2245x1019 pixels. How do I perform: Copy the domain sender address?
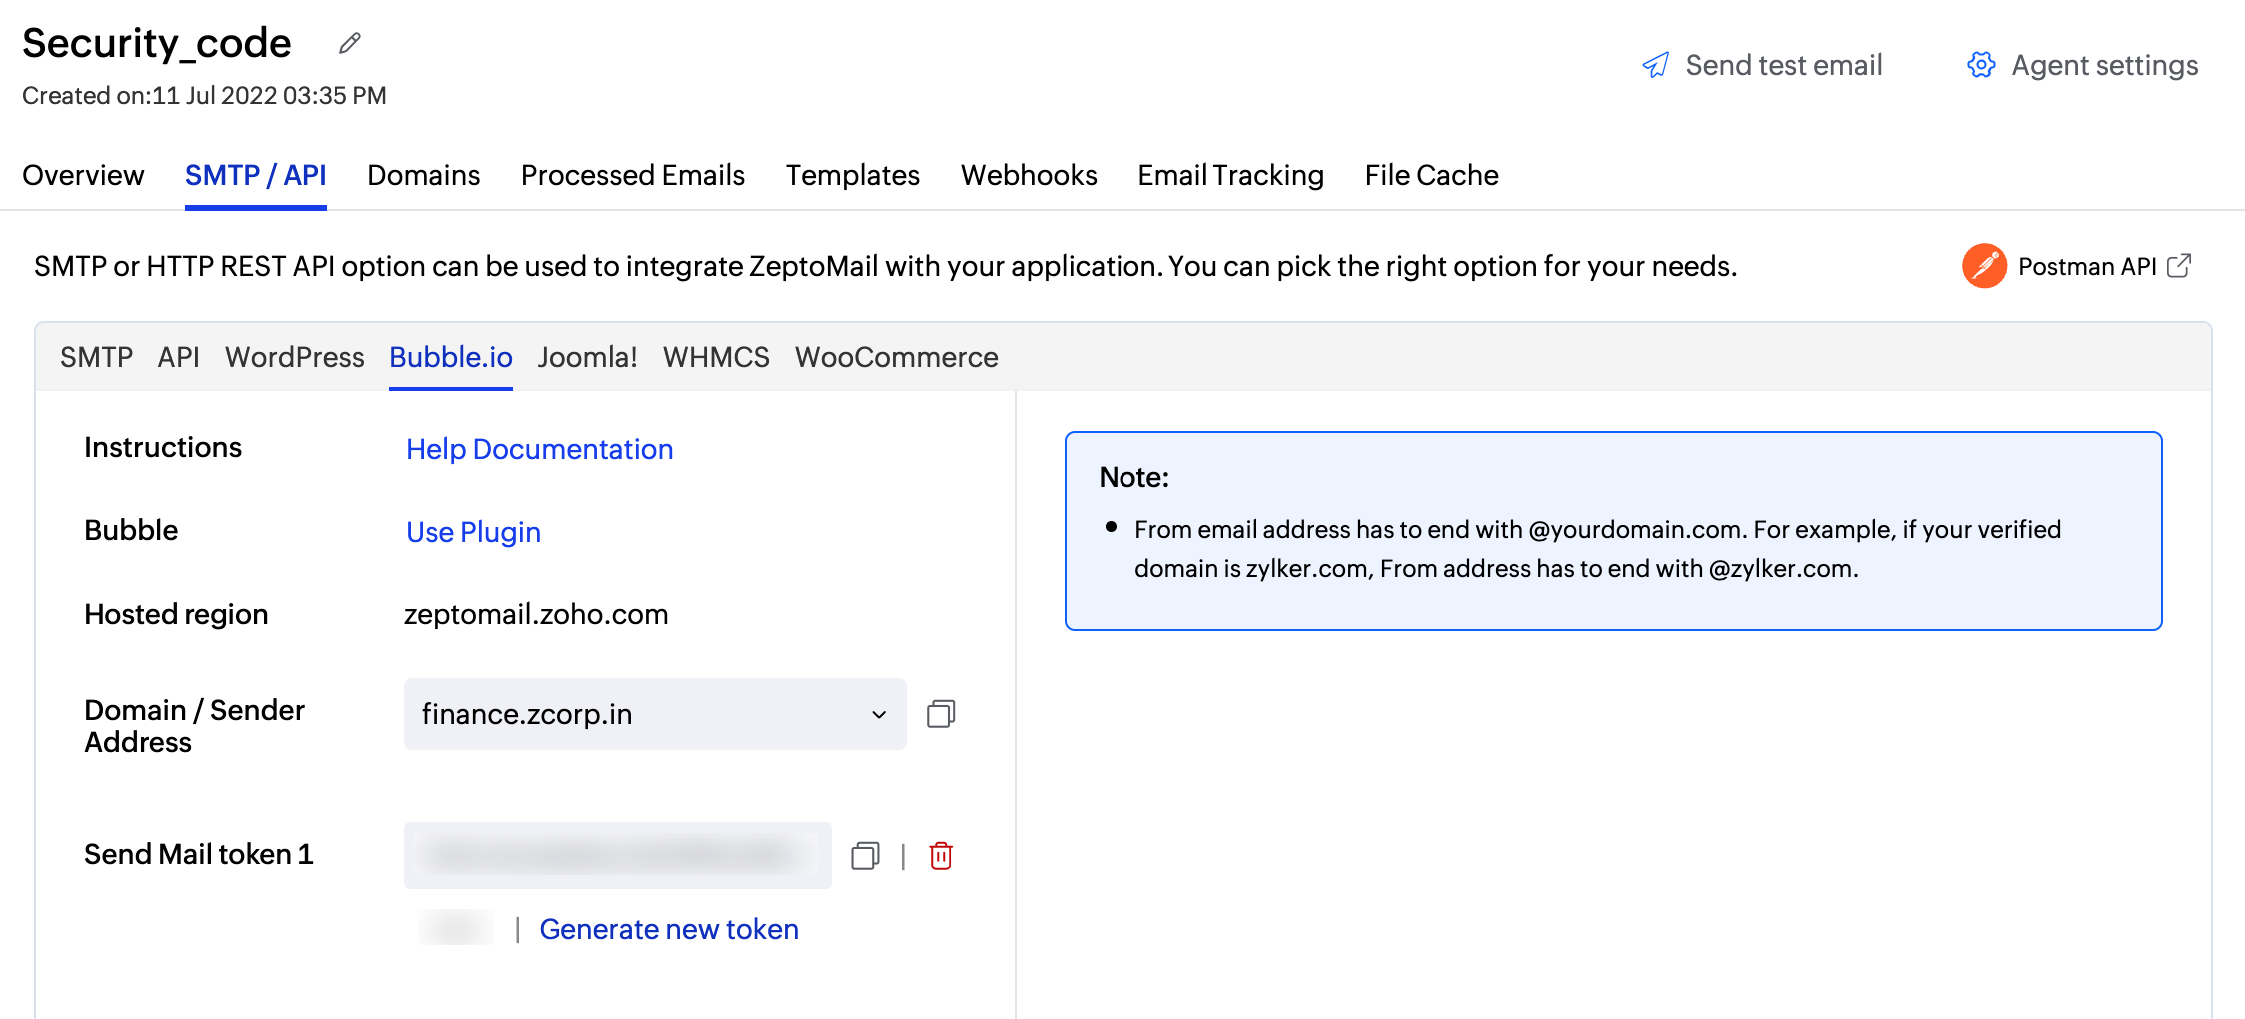941,714
